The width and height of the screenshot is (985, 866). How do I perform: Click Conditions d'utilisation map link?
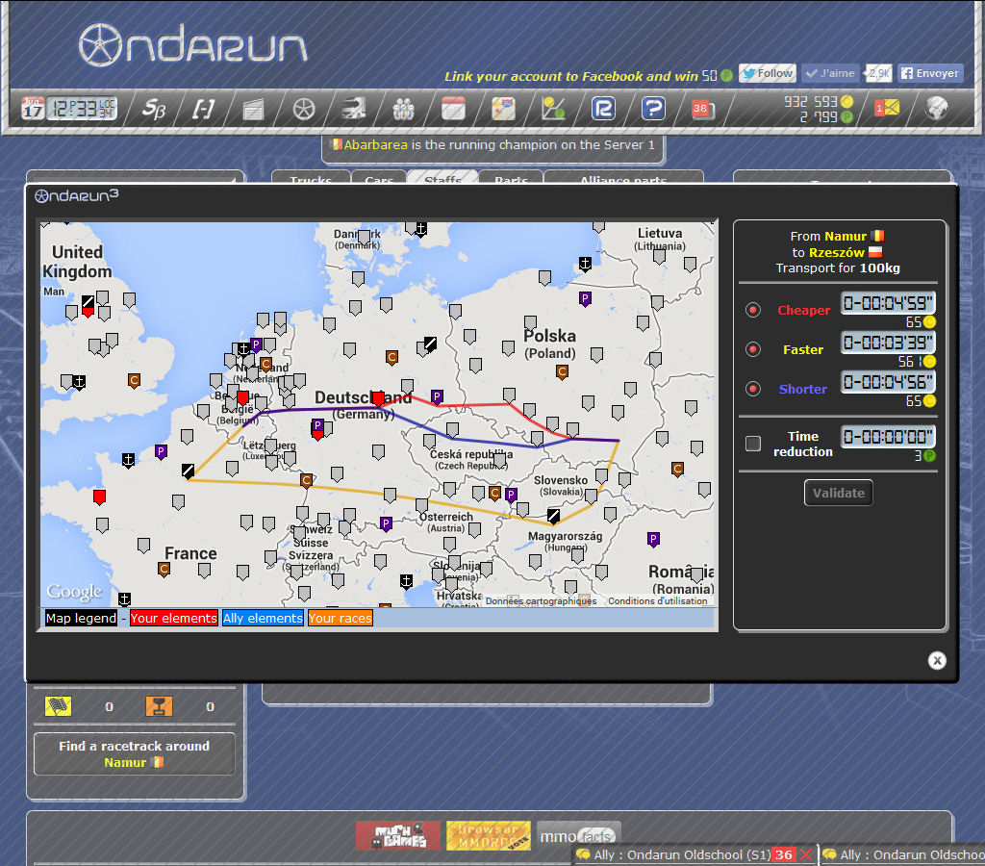tap(658, 601)
